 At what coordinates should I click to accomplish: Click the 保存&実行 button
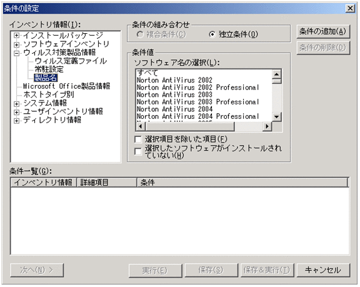[267, 271]
